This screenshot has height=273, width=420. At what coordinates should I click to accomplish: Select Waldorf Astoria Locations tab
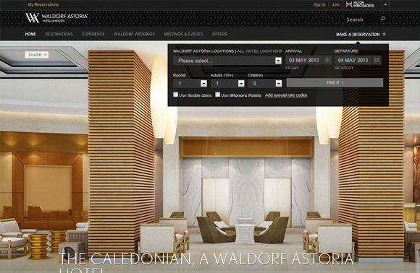point(203,51)
